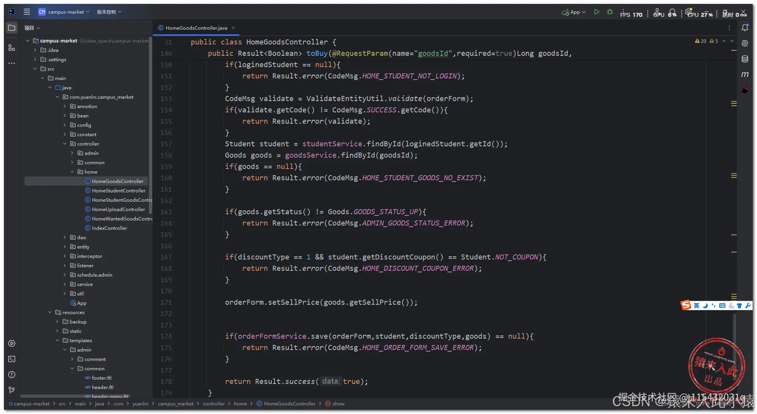Image resolution: width=757 pixels, height=414 pixels.
Task: Open the 版本控制 dropdown
Action: 109,12
